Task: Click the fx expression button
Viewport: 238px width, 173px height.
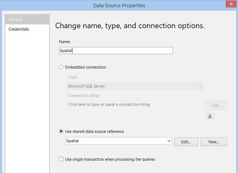Action: 210,116
